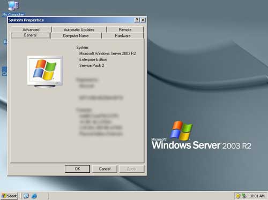This screenshot has width=268, height=200.
Task: Open the My Computer desktop icon
Action: tap(13, 8)
